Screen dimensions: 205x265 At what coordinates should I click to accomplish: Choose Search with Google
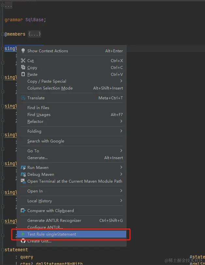72,141
